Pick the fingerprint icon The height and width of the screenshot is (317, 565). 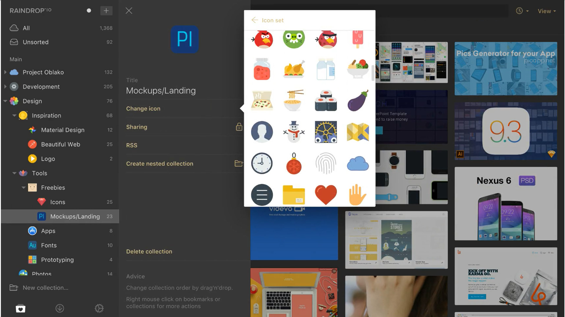326,163
